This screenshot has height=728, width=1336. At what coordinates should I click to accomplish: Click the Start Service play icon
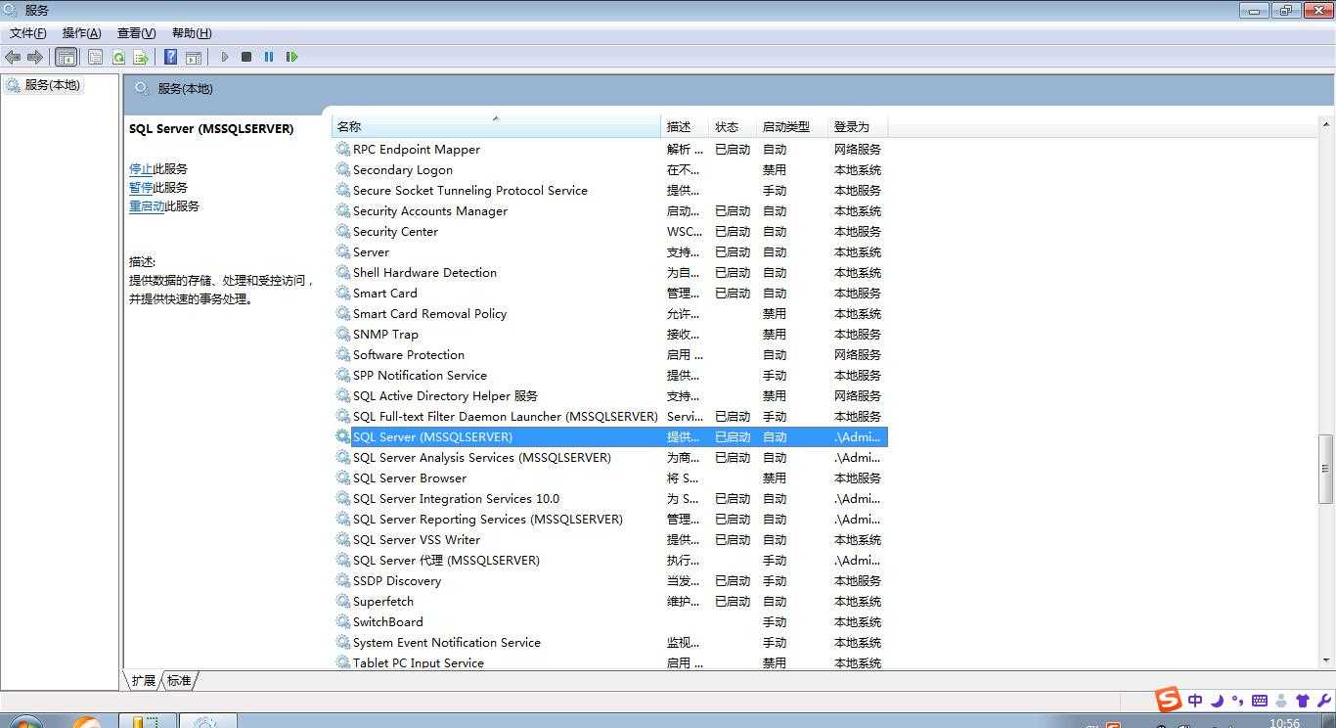[x=224, y=57]
